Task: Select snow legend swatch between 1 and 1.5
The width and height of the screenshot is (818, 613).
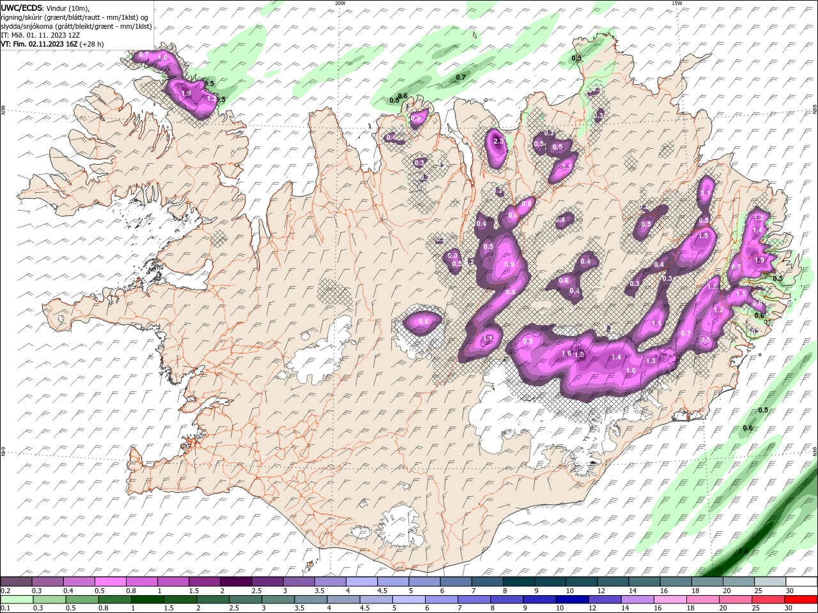Action: coord(173,582)
